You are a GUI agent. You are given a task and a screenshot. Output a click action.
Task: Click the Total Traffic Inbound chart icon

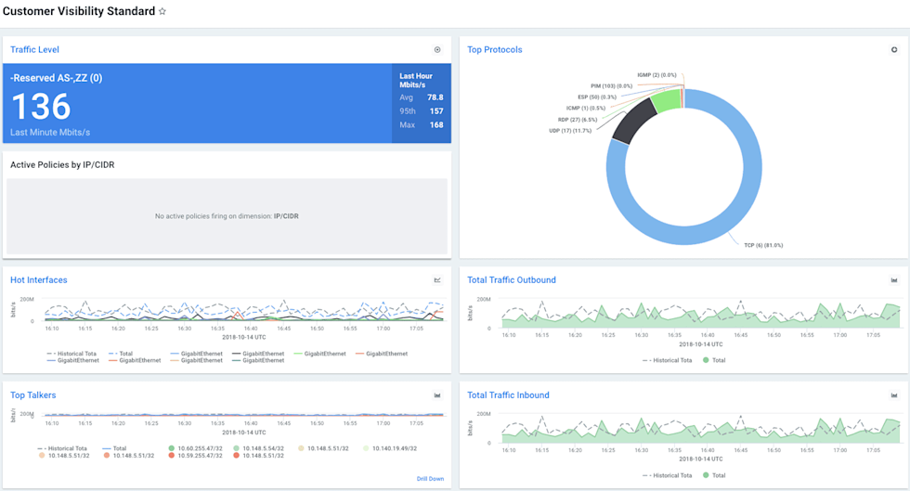tap(894, 395)
